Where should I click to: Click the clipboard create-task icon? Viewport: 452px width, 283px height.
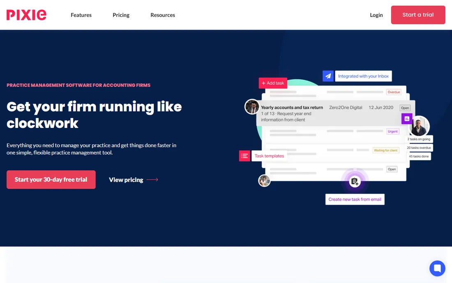pos(355,181)
